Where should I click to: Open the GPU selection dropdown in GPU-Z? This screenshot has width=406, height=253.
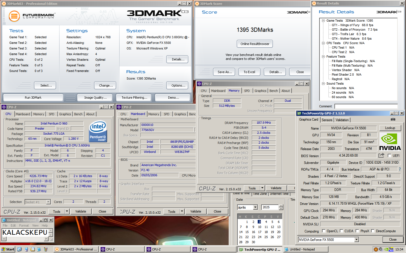356,240
